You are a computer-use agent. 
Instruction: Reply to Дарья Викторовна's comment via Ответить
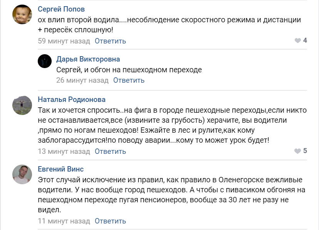[129, 80]
